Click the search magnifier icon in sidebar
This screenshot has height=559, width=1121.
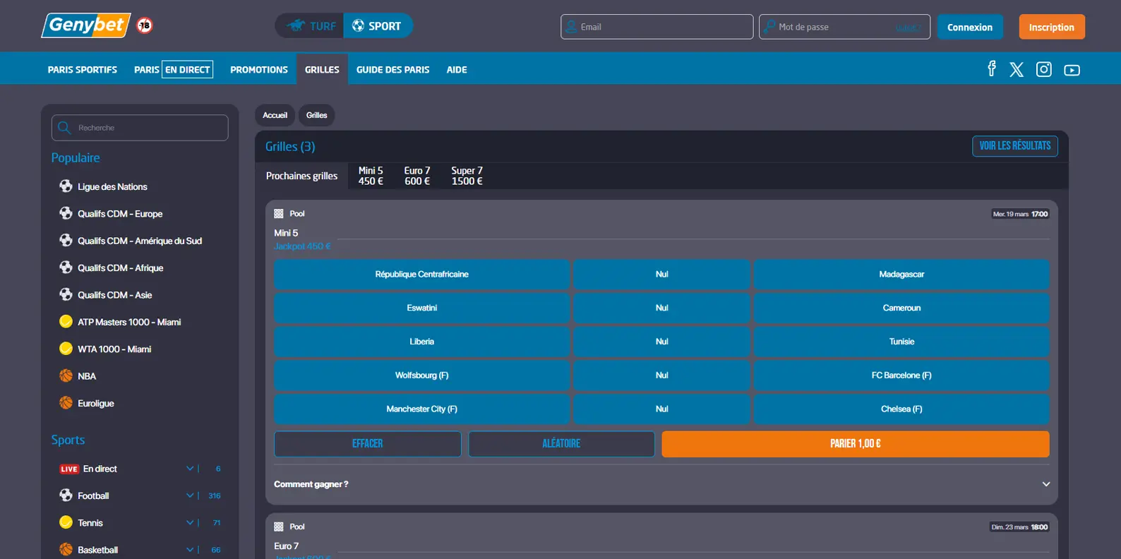click(64, 128)
